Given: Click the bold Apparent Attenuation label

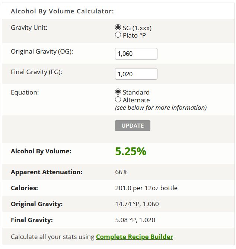Looking at the screenshot, I should [x=47, y=172].
